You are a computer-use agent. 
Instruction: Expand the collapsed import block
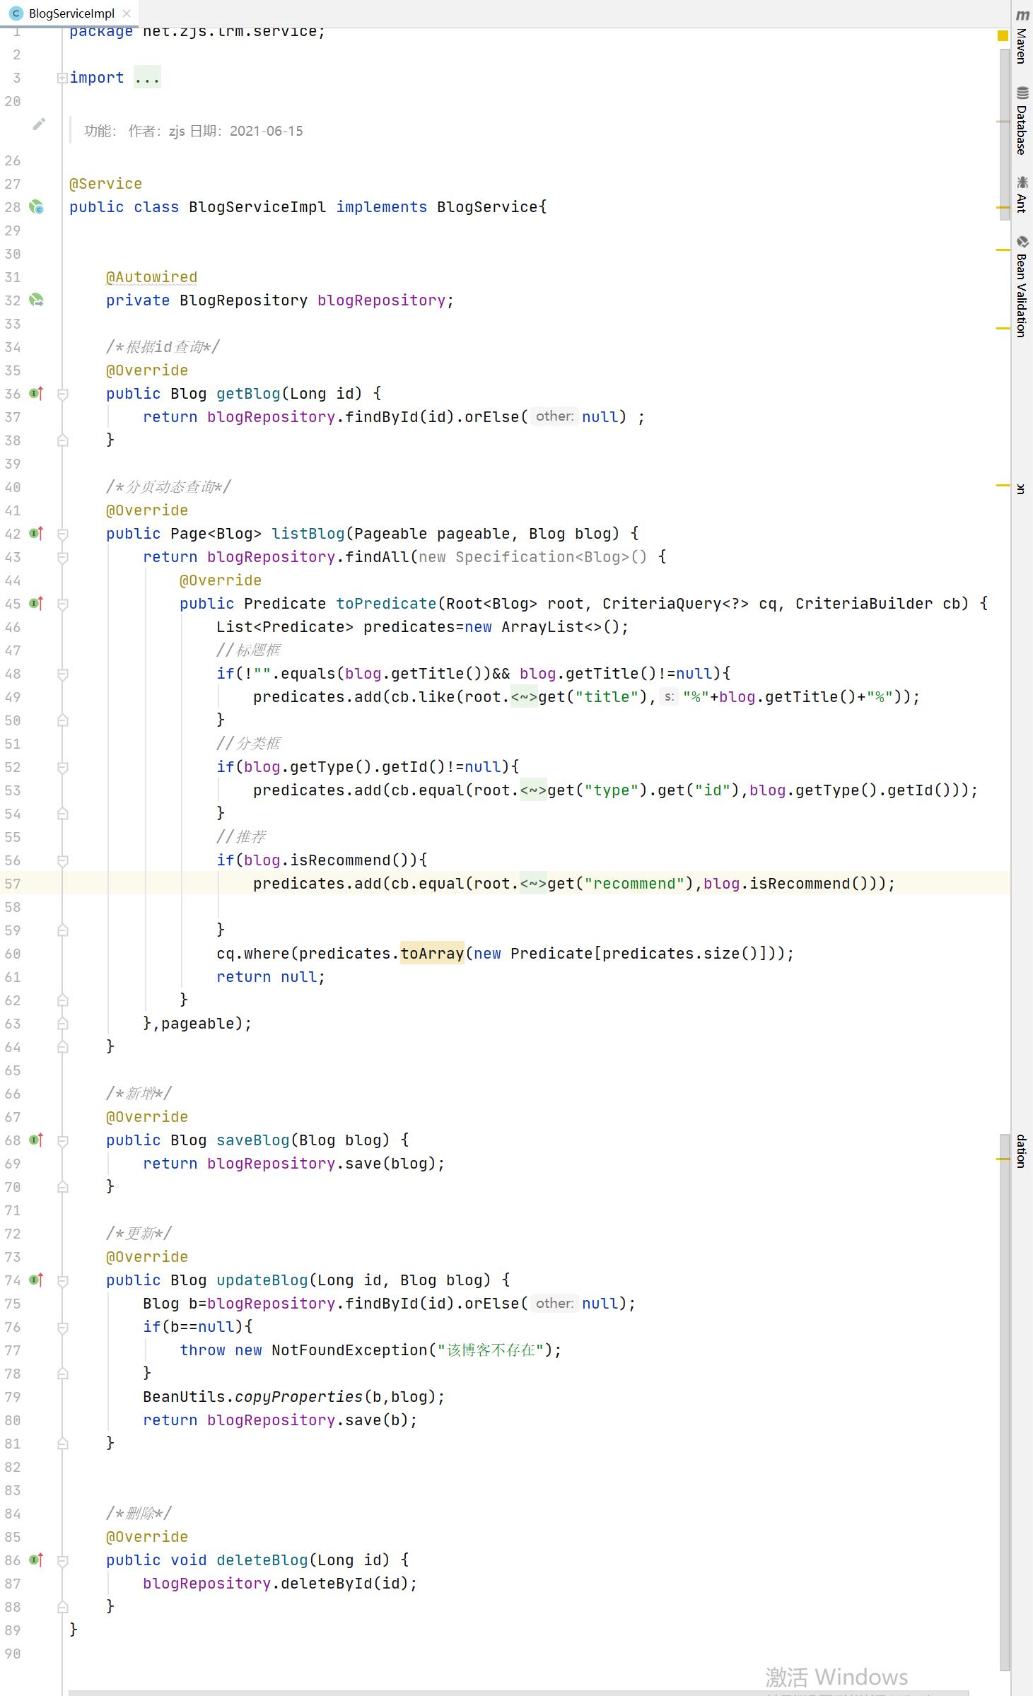(x=62, y=78)
